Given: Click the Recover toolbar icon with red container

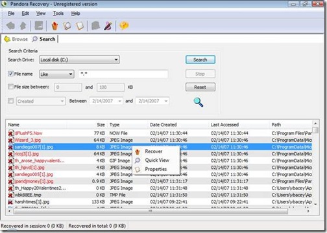Looking at the screenshot, I should click(55, 26).
